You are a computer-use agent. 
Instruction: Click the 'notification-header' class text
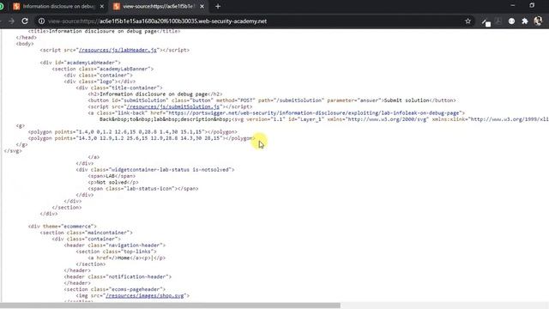point(139,277)
